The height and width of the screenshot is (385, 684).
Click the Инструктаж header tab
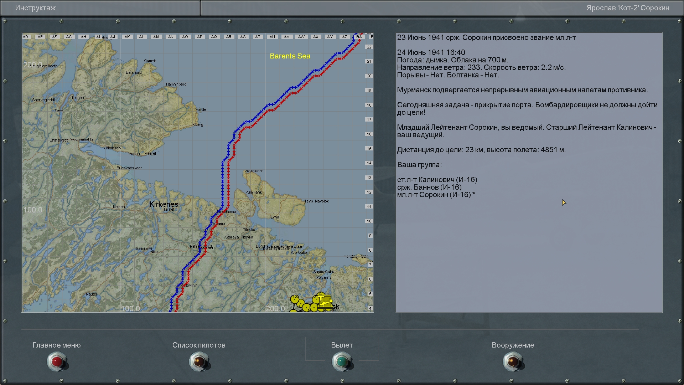pyautogui.click(x=36, y=8)
